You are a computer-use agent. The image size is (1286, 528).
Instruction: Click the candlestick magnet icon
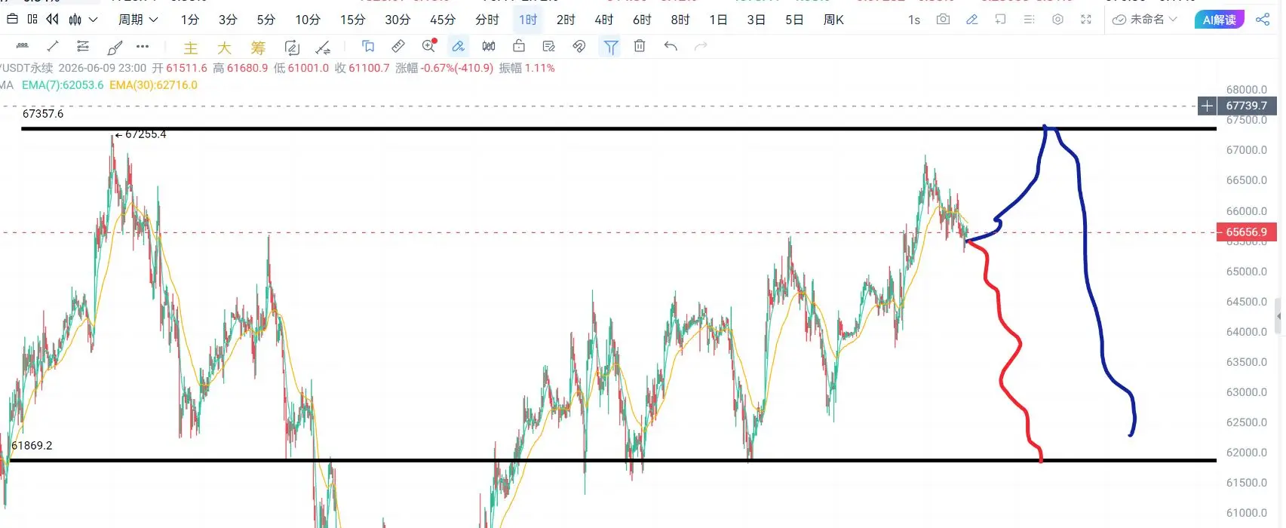(x=489, y=46)
